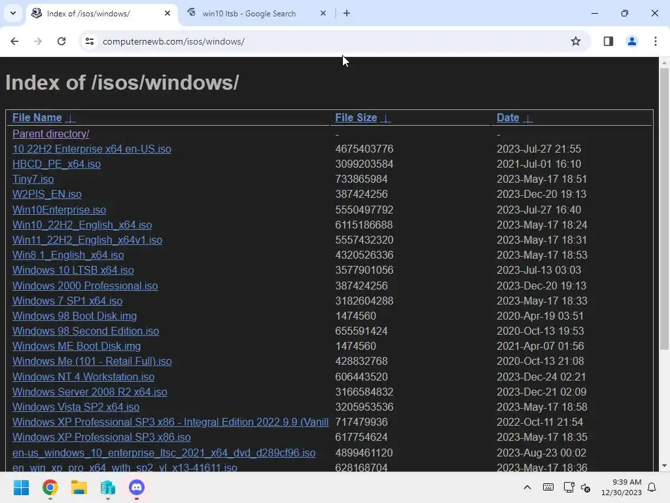Viewport: 670px width, 503px height.
Task: Open Discord from the taskbar
Action: [137, 487]
